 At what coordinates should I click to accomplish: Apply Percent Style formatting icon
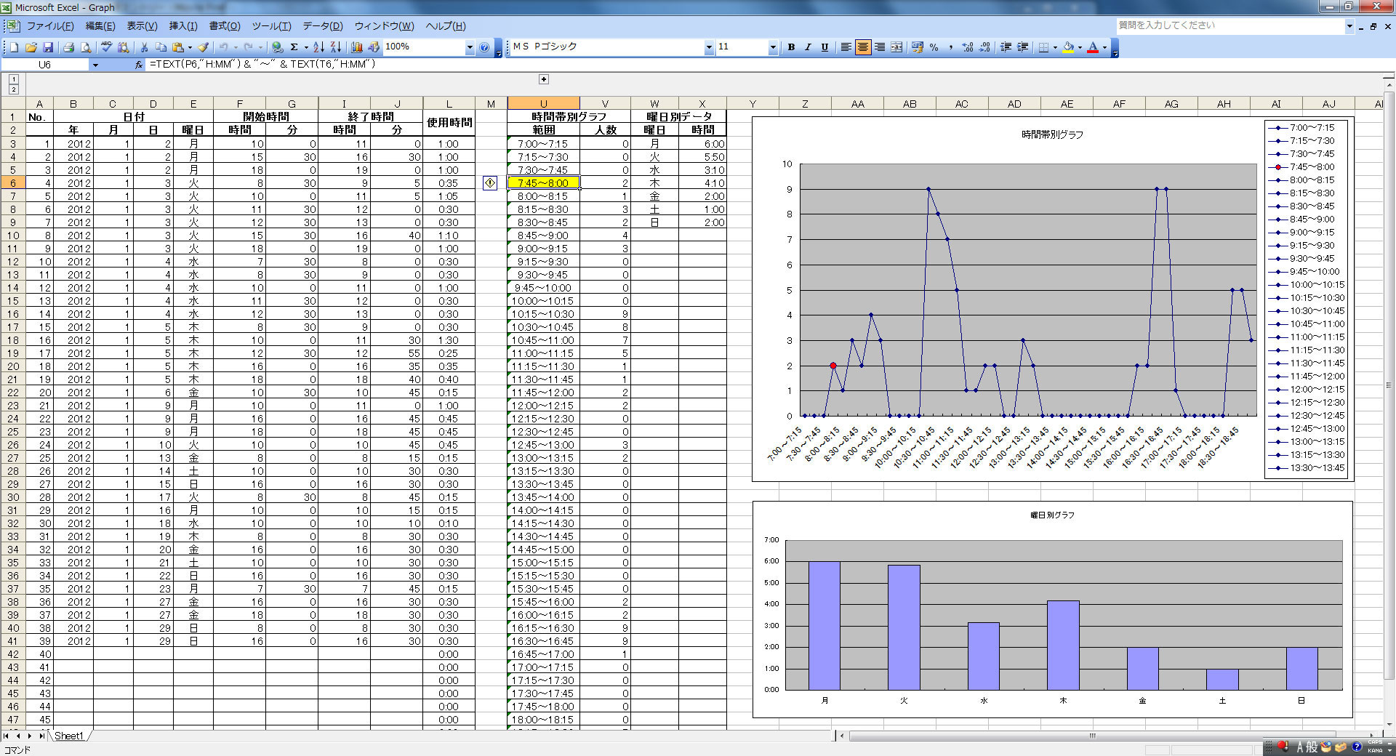click(x=934, y=47)
